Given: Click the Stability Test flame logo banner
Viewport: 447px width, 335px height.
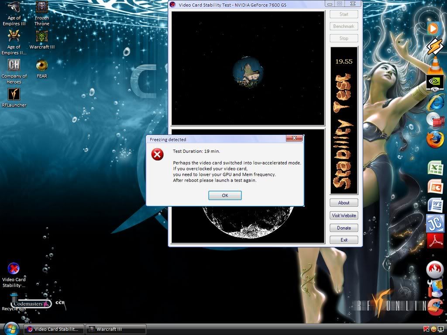Looking at the screenshot, I should pyautogui.click(x=344, y=121).
